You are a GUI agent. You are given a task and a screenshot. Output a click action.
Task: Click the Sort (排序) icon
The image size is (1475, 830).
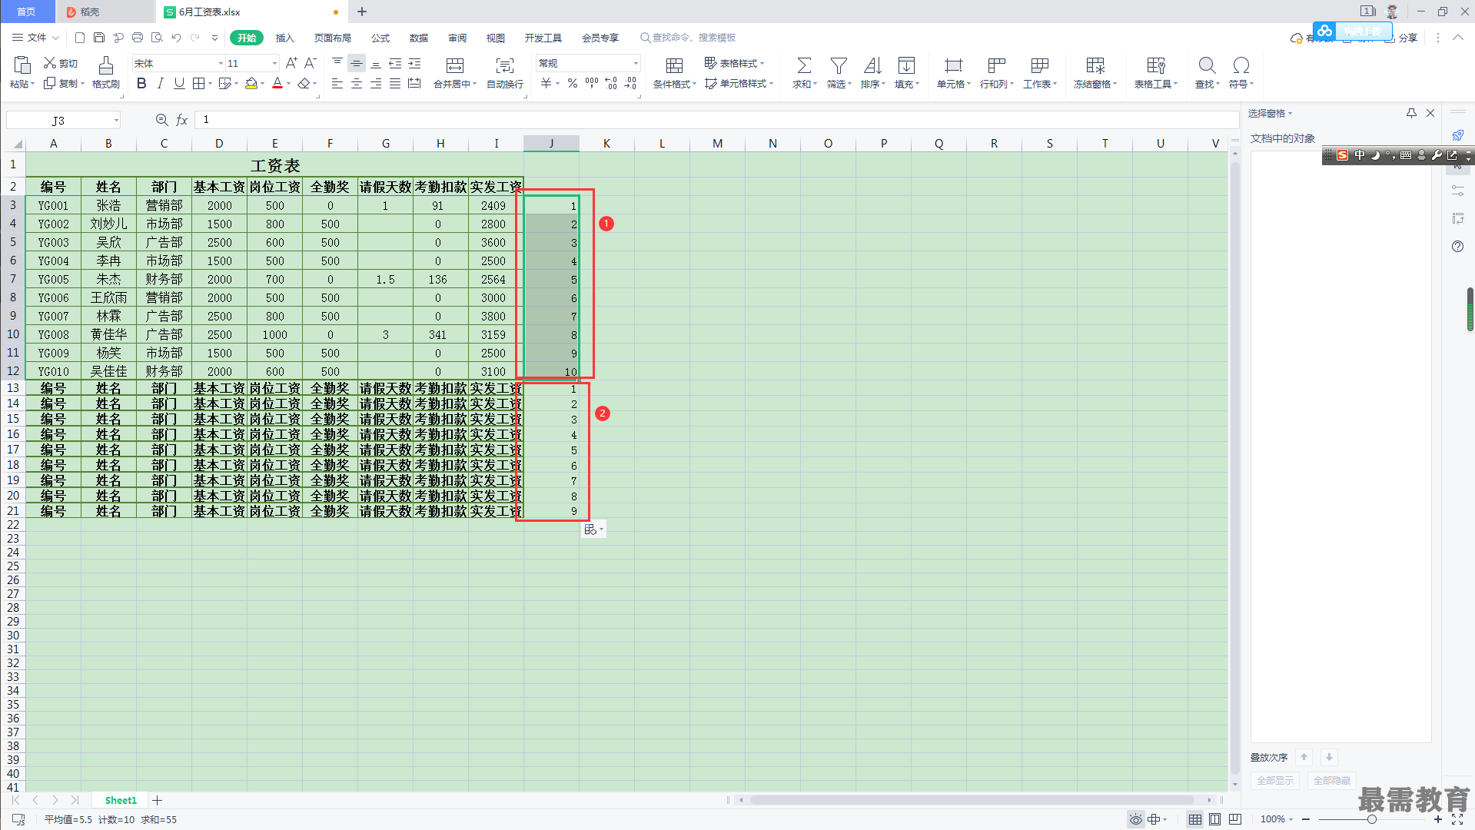(872, 65)
